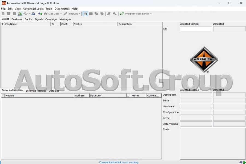Click the Communication link is not running message
The height and width of the screenshot is (164, 246).
coord(119,162)
